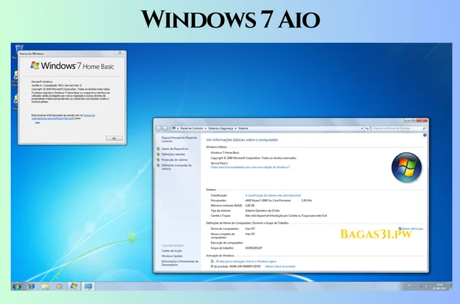This screenshot has width=460, height=304.
Task: Click the Sistema e Segurança breadcrumb
Action: 221,129
